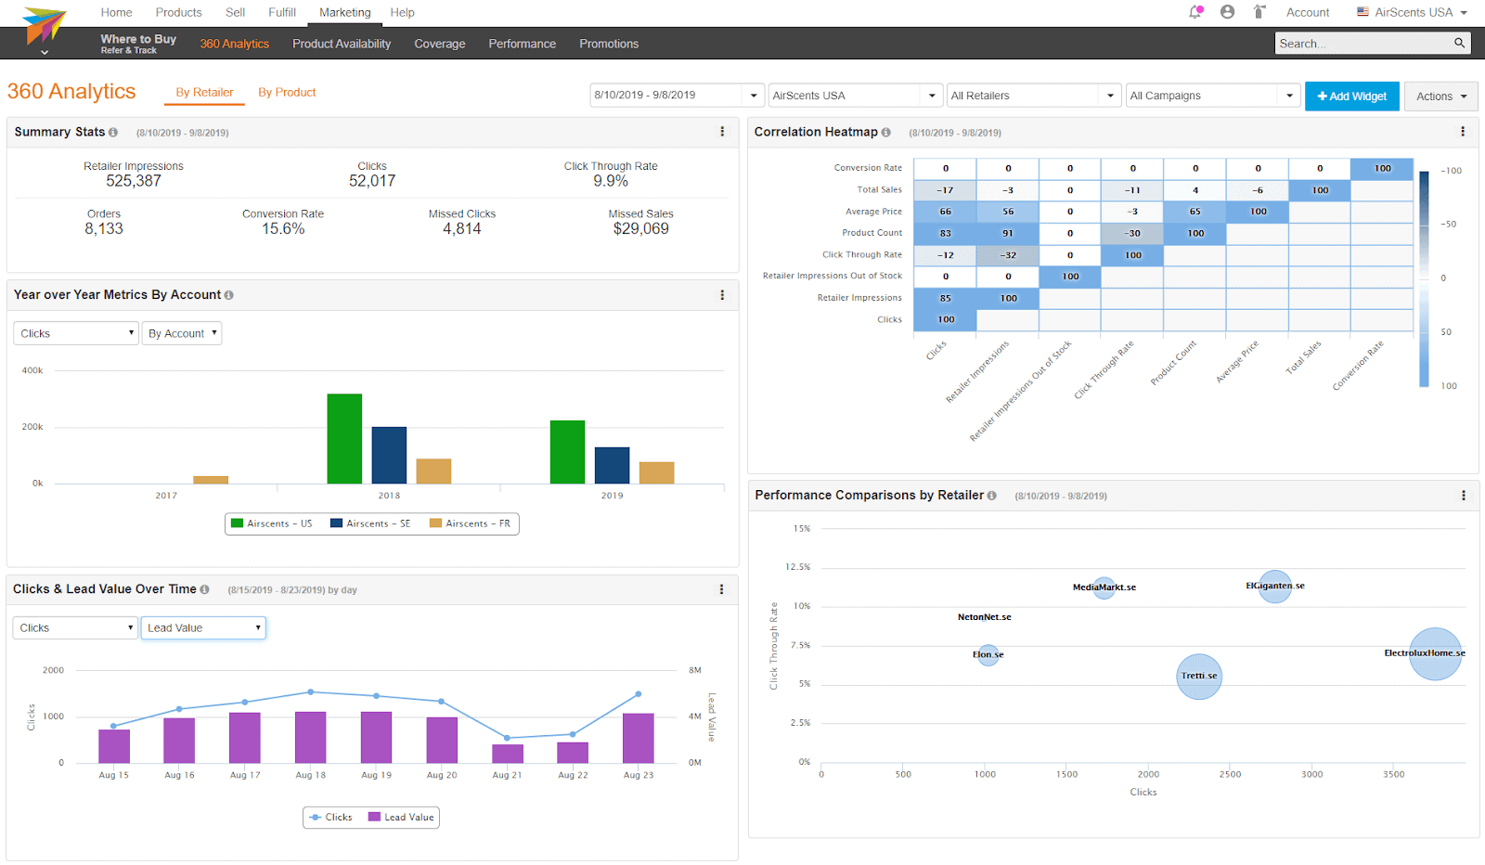Open the Actions button menu
The height and width of the screenshot is (865, 1485).
click(x=1440, y=96)
